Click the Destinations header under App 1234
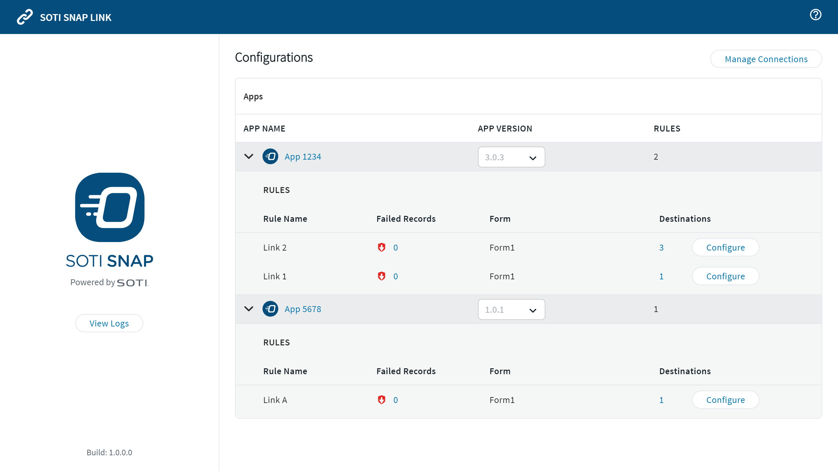Viewport: 838px width, 471px height. (685, 219)
